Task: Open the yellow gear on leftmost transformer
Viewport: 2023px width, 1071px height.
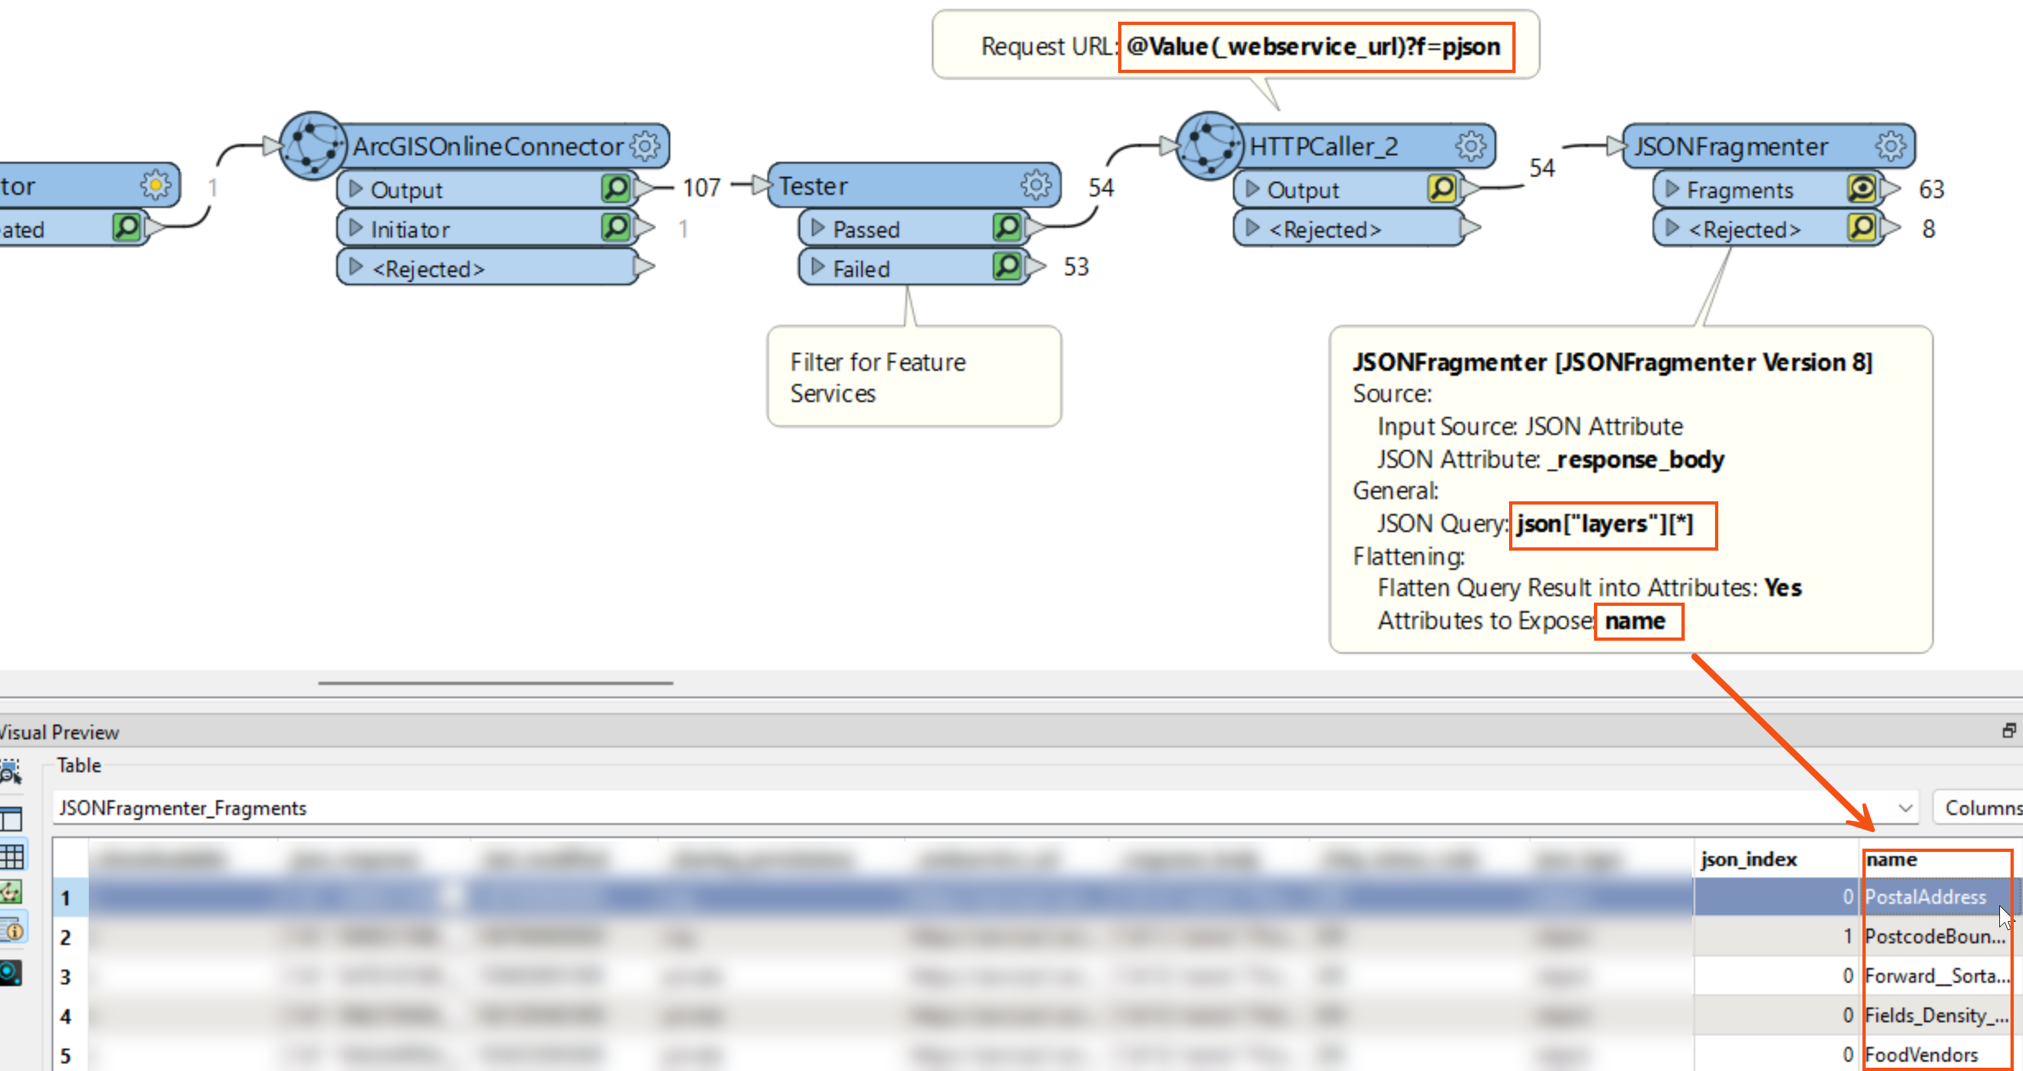Action: tap(155, 186)
